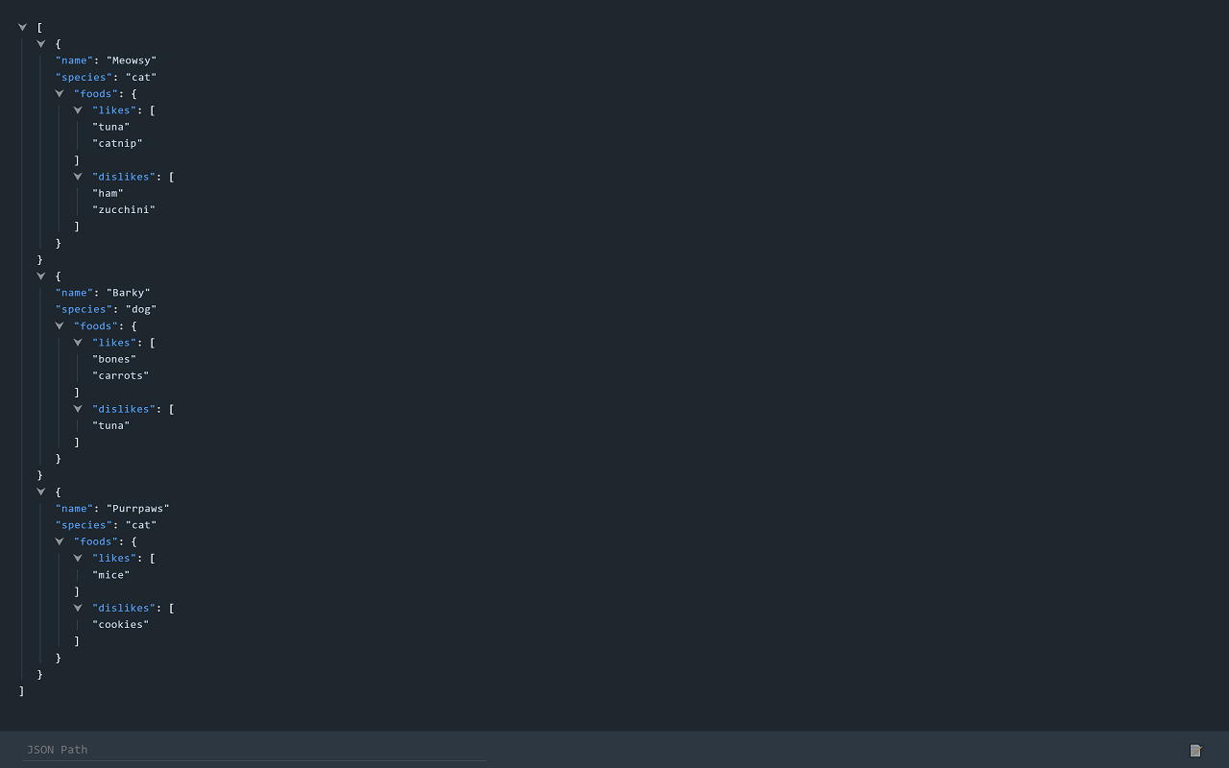Collapse Meowsy's likes array
Viewport: 1229px width, 768px height.
pos(78,109)
